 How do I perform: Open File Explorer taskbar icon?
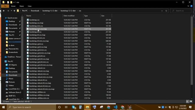tap(87, 107)
